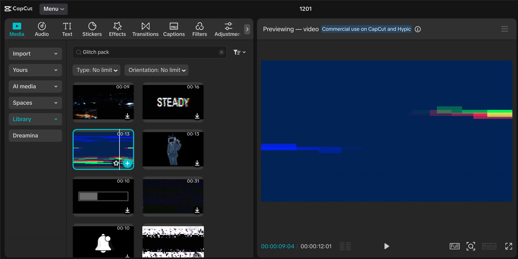The image size is (518, 259).
Task: Select the Captions panel icon
Action: tap(174, 29)
